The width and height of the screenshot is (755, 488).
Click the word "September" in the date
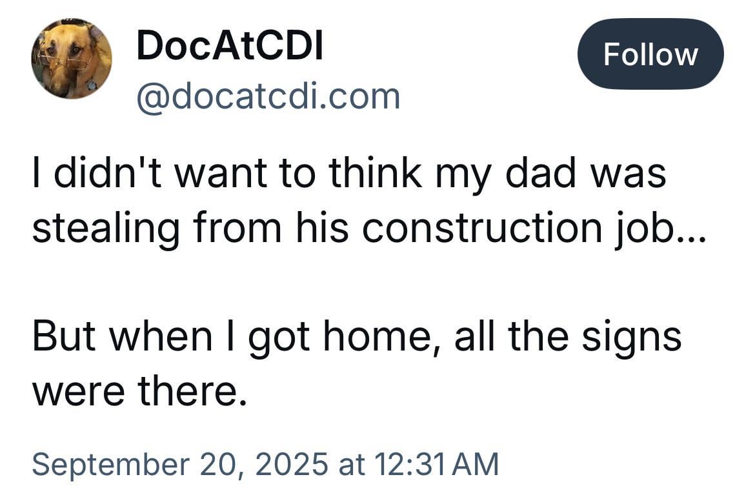tap(111, 465)
